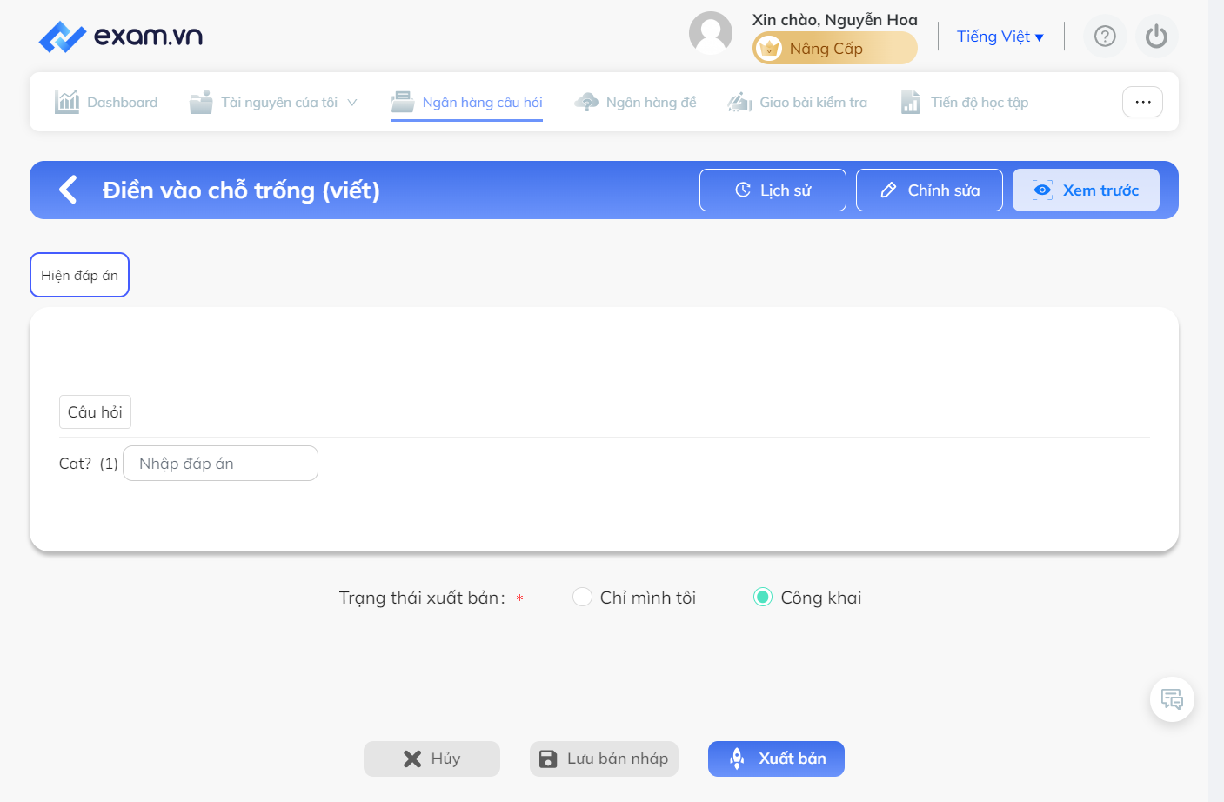
Task: Open the three-dots more menu
Action: click(1142, 102)
